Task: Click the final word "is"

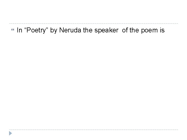Action: point(162,31)
